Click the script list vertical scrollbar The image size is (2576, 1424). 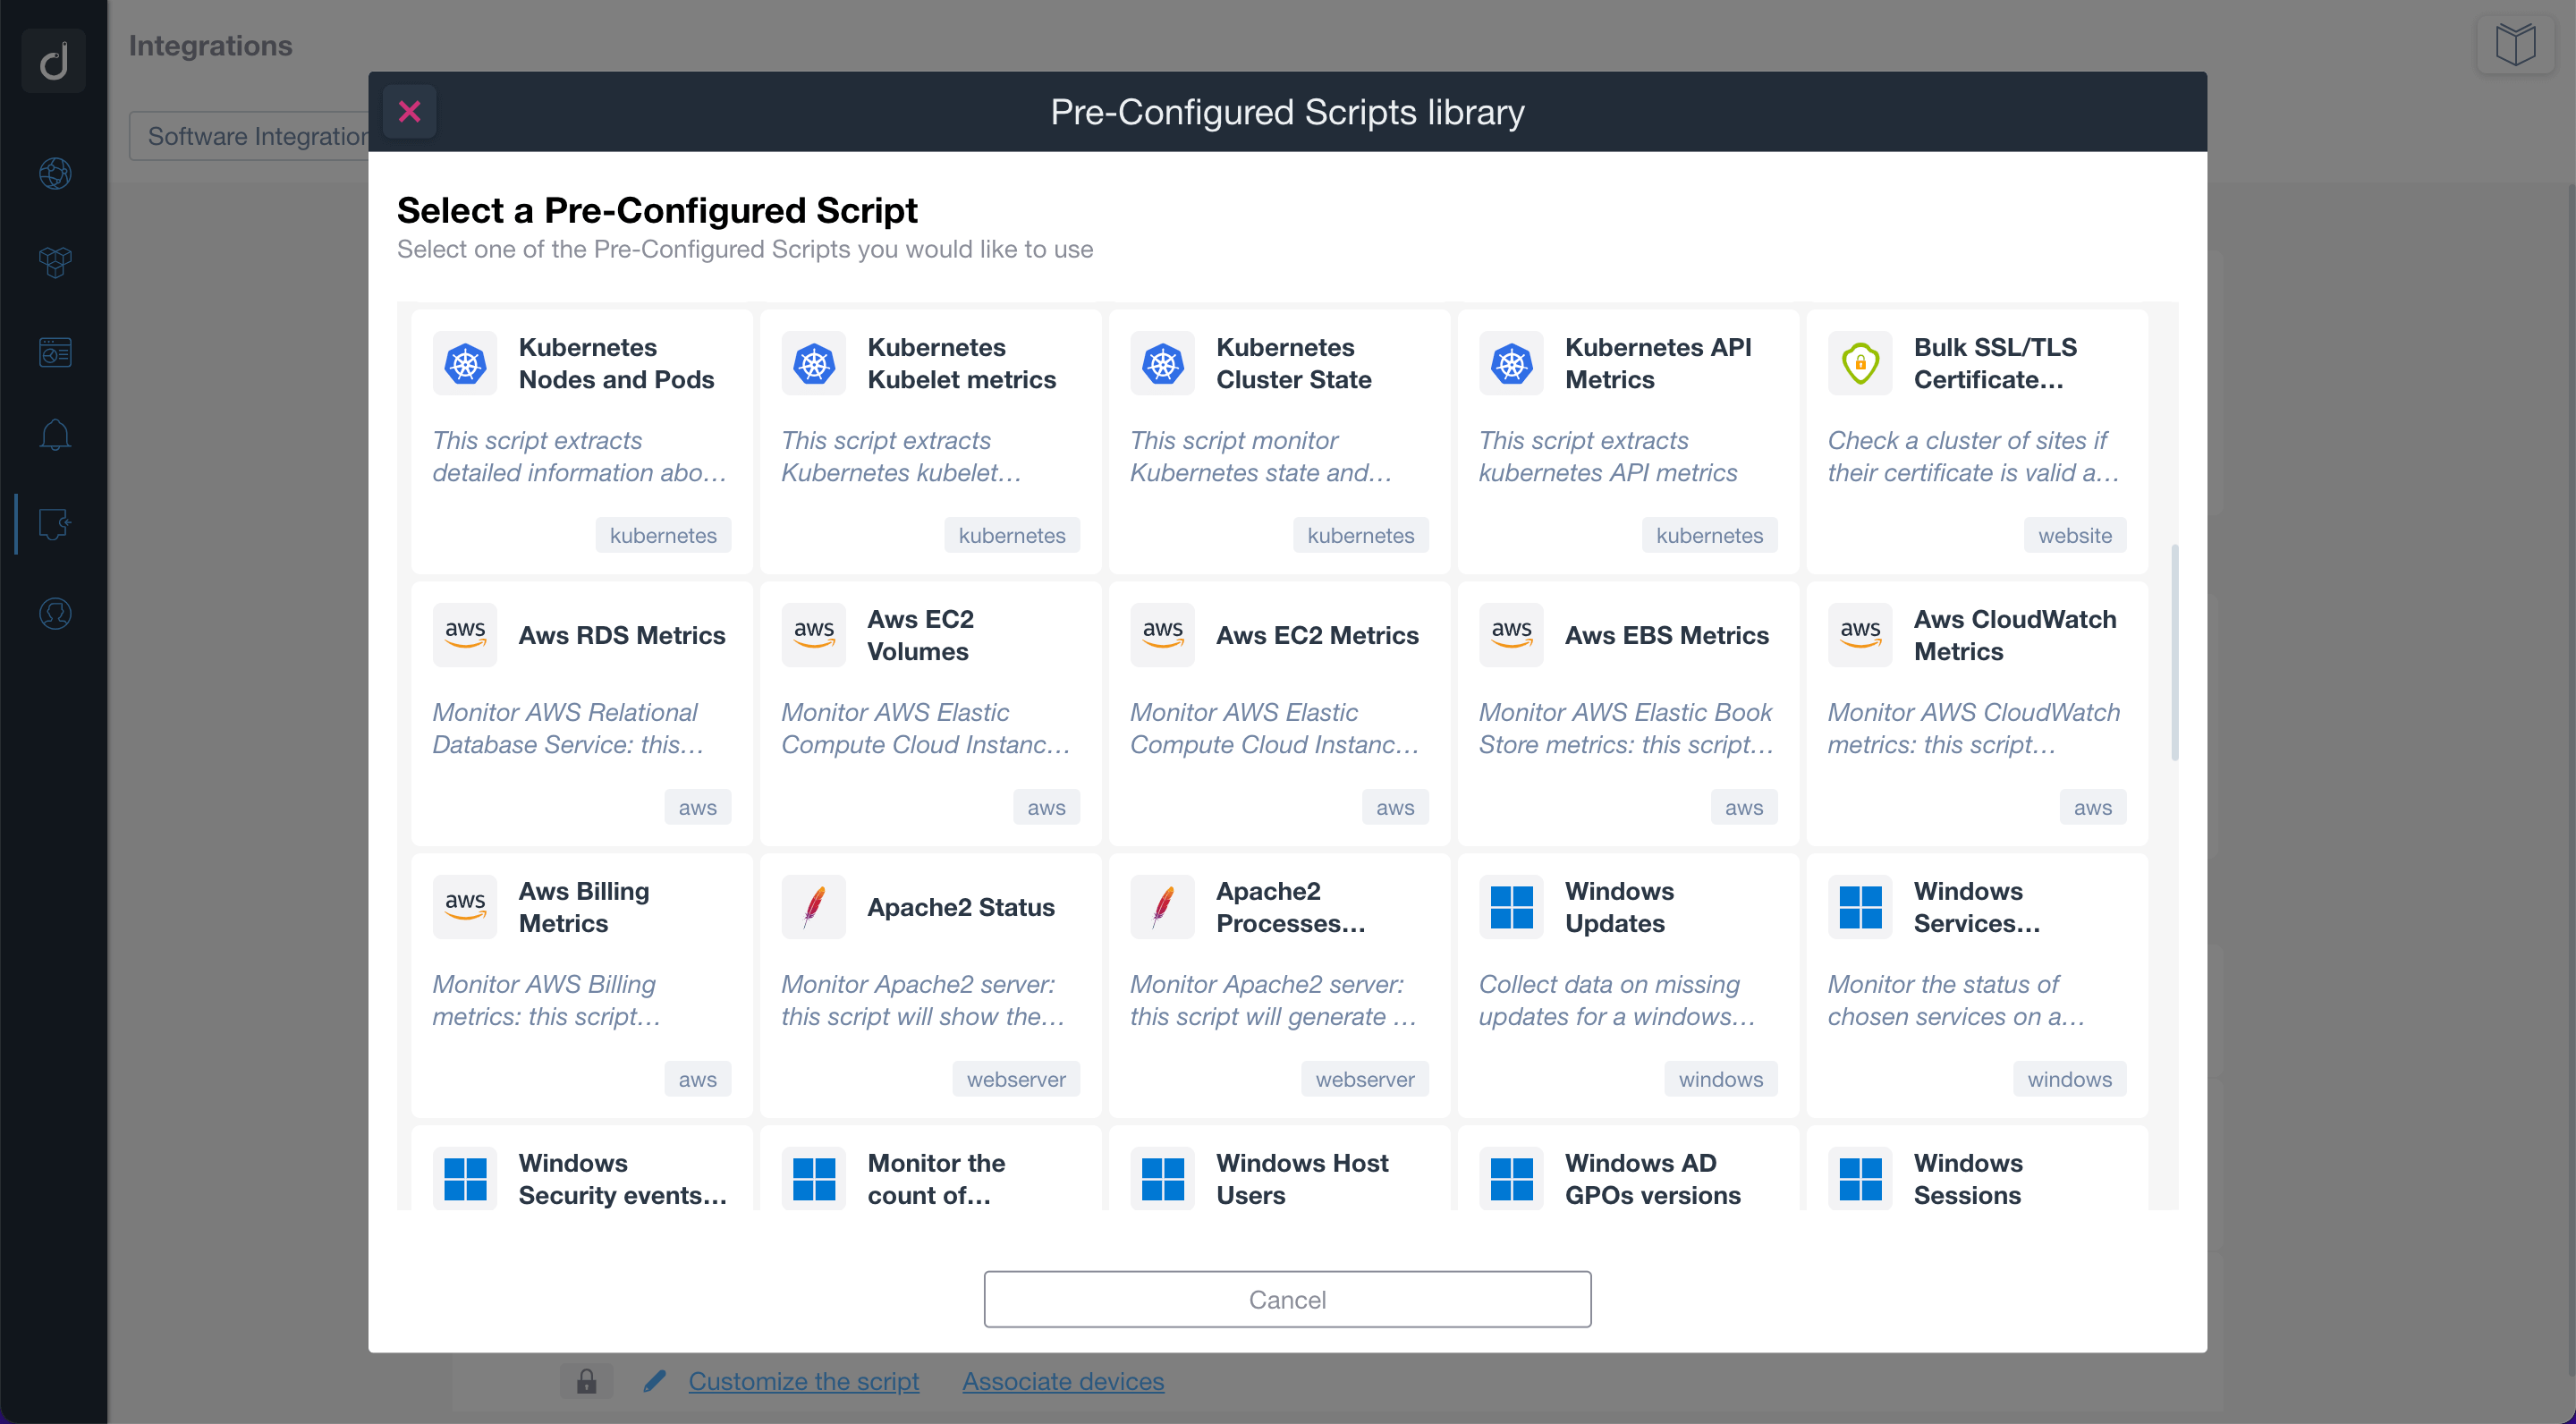click(x=2174, y=652)
